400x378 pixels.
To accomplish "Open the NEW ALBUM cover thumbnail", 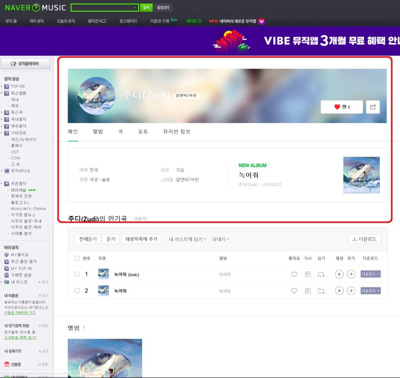I will (x=361, y=175).
